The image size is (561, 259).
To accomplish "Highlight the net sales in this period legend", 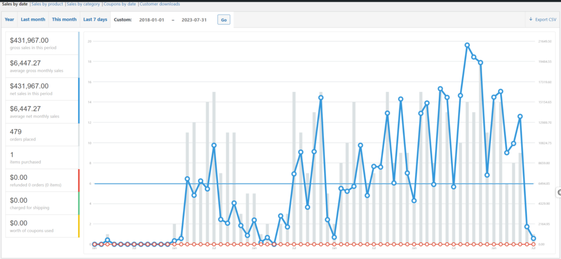I will [x=43, y=89].
